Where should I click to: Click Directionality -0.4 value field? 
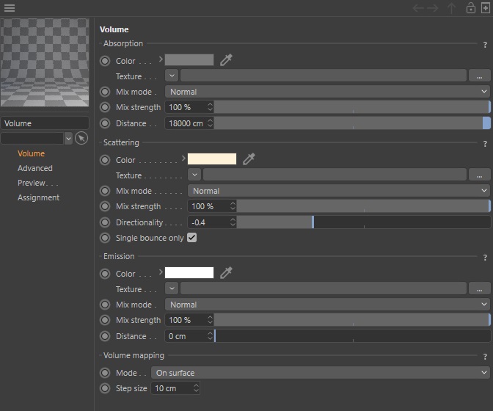coord(209,222)
